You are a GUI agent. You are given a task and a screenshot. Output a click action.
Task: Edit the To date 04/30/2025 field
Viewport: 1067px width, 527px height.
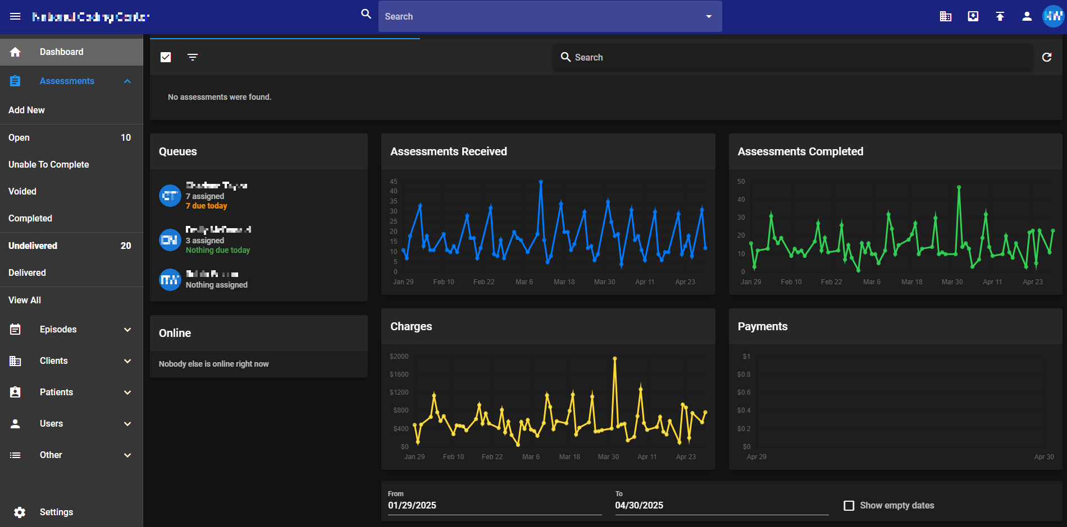coord(722,506)
